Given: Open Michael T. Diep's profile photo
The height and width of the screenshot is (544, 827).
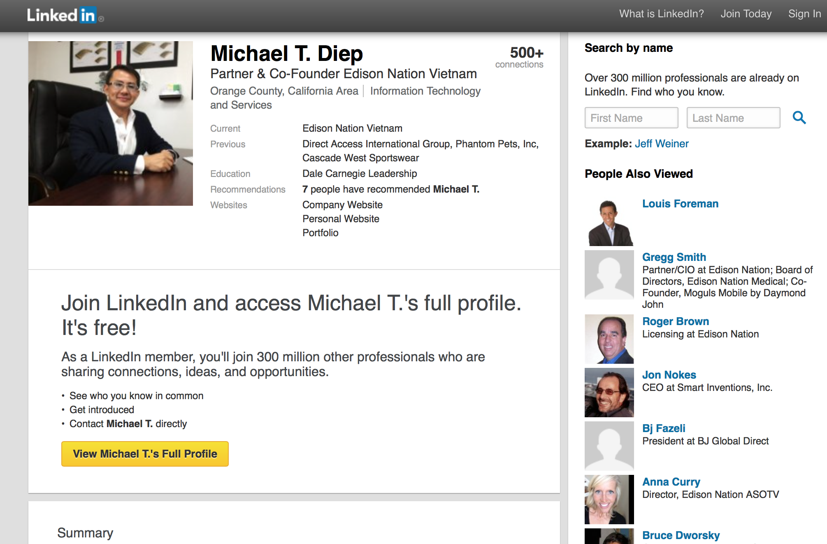Looking at the screenshot, I should [111, 123].
